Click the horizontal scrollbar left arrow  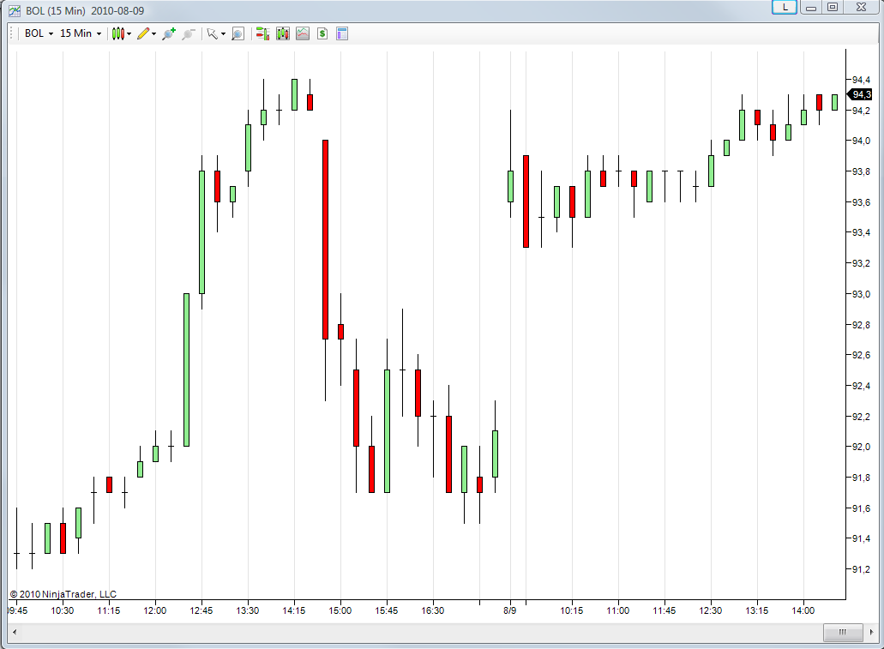coord(15,632)
